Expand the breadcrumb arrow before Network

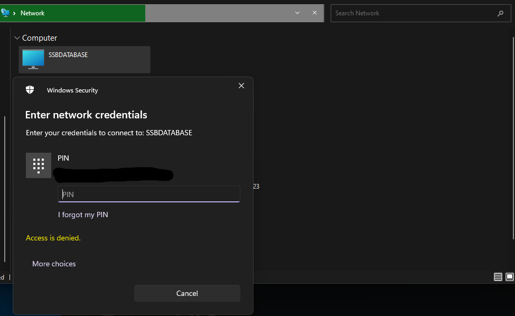pyautogui.click(x=14, y=13)
